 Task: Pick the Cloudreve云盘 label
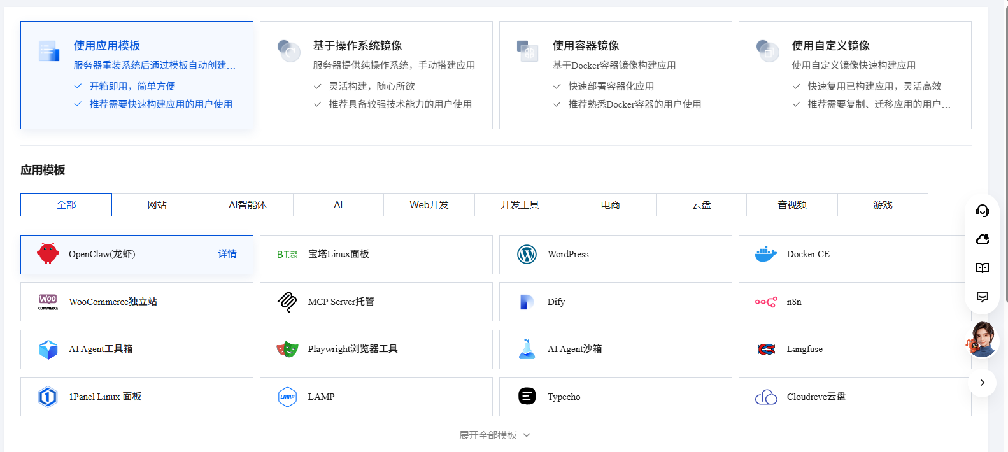[x=816, y=397]
